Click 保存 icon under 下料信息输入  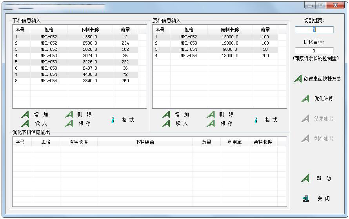coord(69,123)
